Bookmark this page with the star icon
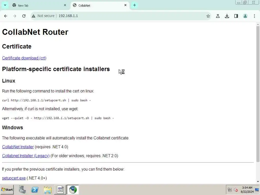The width and height of the screenshot is (260, 195). (x=208, y=16)
